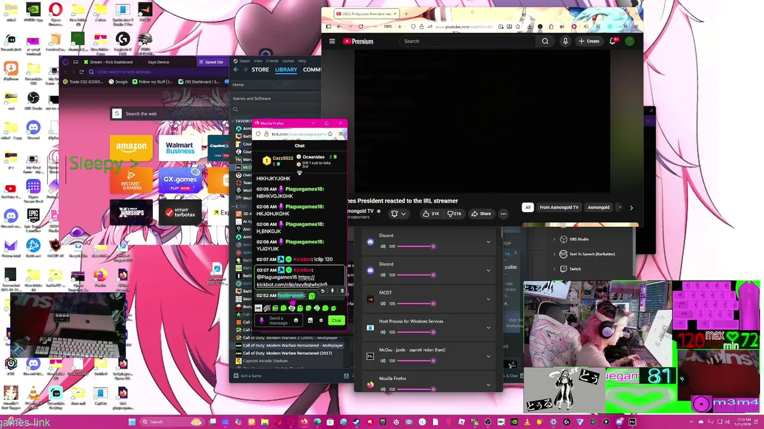Open YouTube hamburger guide menu
This screenshot has height=429, width=764.
click(x=332, y=41)
